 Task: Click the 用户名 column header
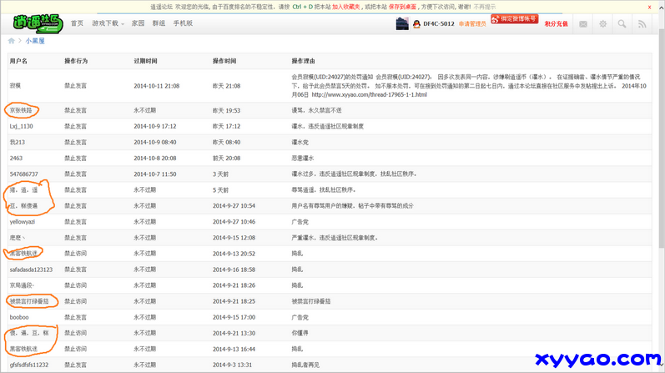point(18,61)
